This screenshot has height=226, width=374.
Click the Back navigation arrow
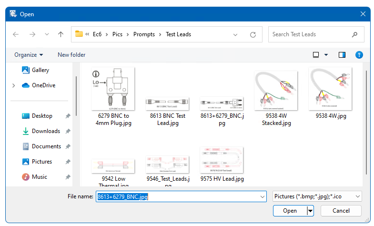pos(16,34)
